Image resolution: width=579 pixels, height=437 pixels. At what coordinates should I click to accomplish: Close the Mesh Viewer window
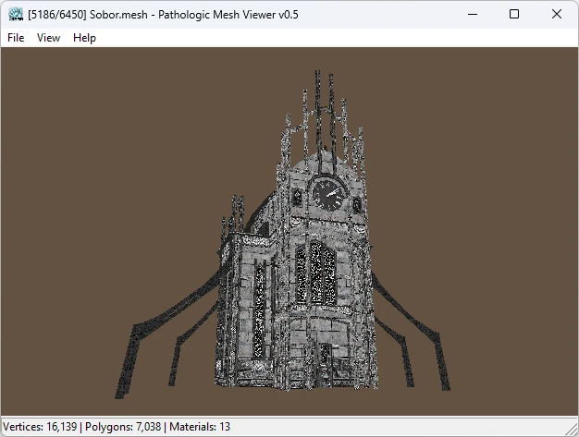[557, 14]
